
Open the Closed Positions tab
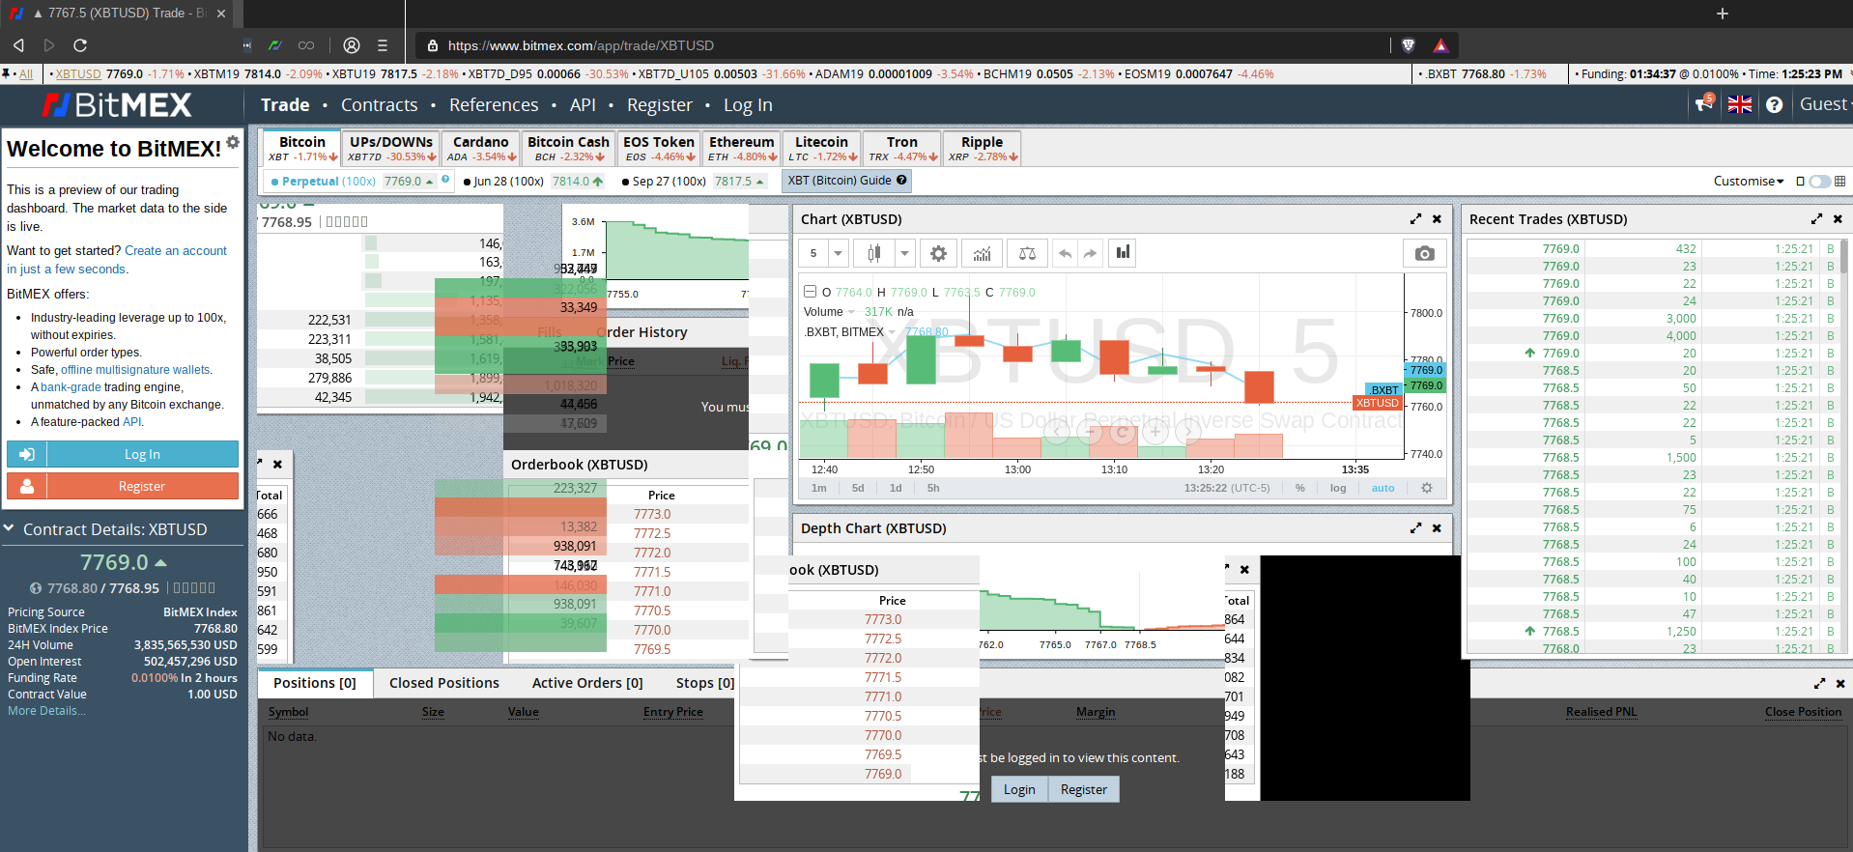click(x=444, y=683)
